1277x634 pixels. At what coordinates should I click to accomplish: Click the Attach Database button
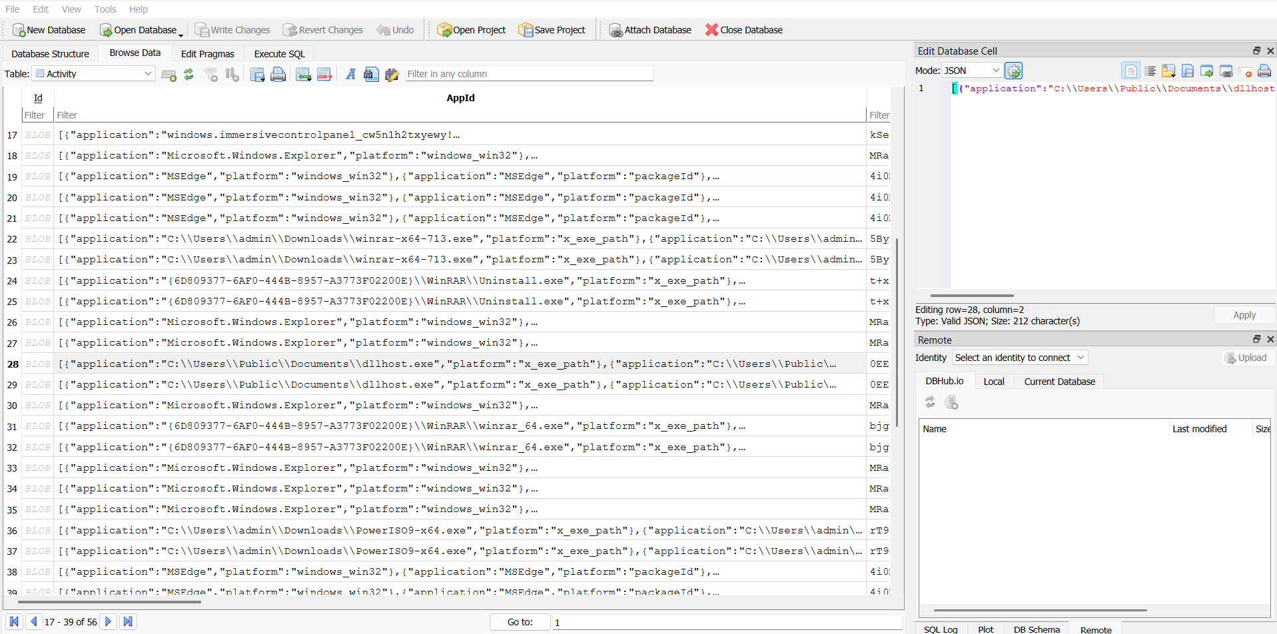click(649, 30)
